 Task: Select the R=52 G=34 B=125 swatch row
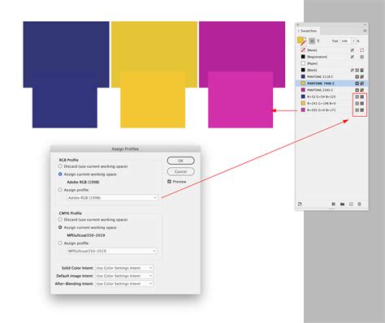(x=332, y=97)
